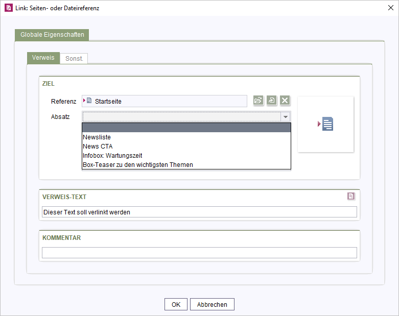Open the reference folder browse icon
The image size is (399, 316).
259,101
